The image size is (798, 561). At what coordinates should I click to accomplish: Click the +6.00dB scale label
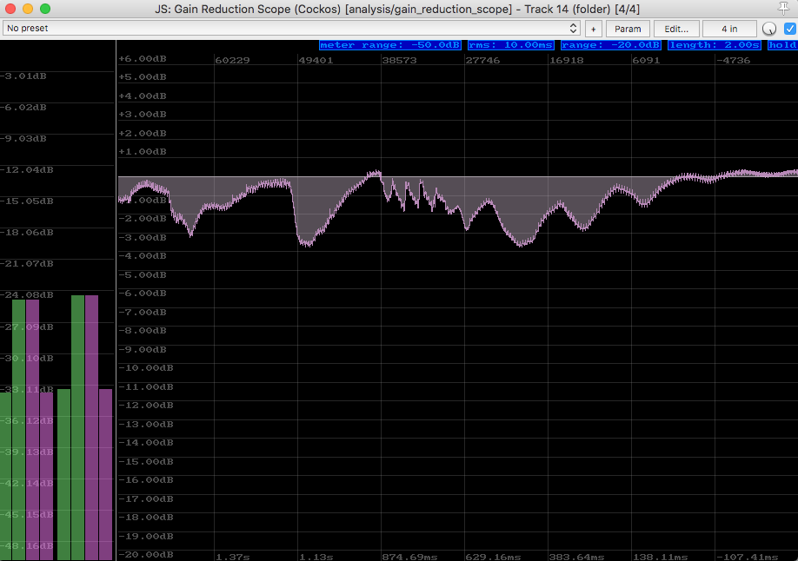click(x=143, y=58)
